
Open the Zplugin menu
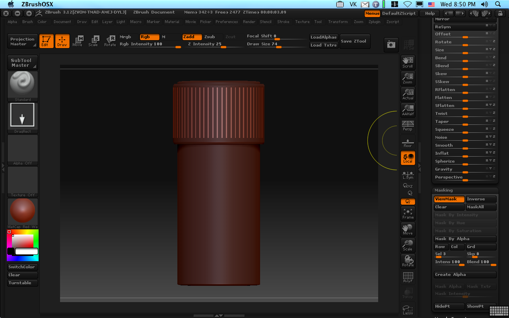coord(374,22)
